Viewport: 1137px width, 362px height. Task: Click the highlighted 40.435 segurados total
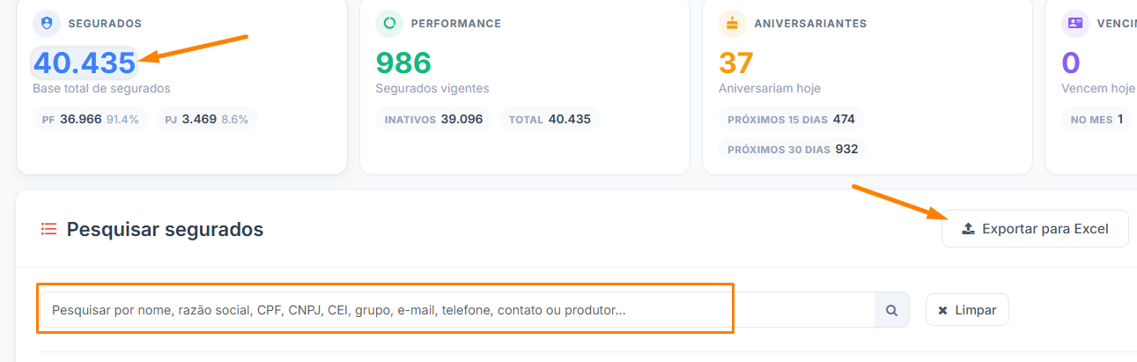85,63
